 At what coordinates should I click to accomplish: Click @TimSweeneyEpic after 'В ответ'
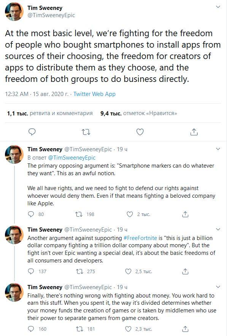pos(71,157)
